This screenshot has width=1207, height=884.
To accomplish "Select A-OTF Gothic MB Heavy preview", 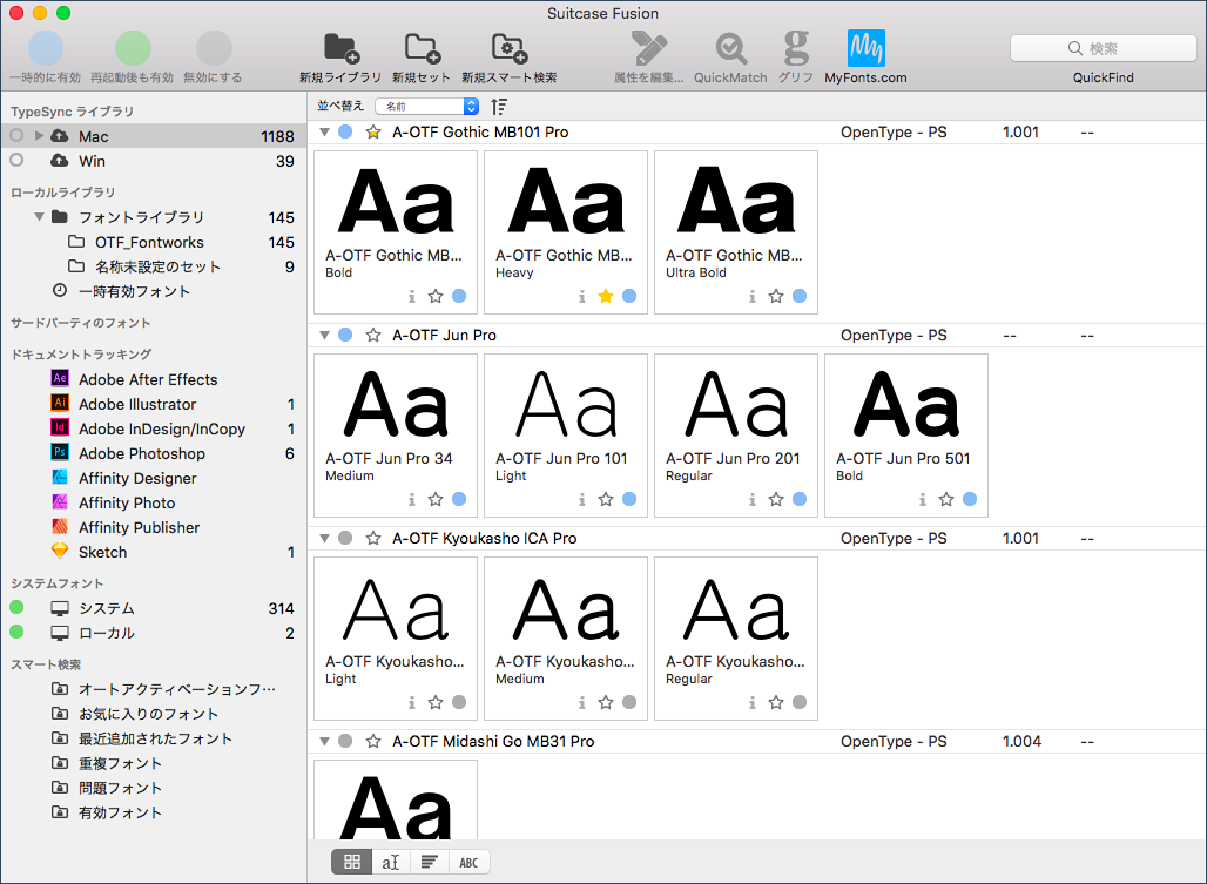I will (566, 232).
